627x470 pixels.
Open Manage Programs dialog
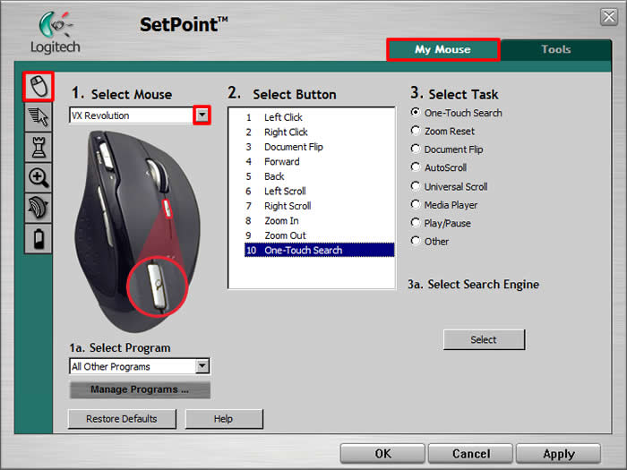[x=140, y=389]
